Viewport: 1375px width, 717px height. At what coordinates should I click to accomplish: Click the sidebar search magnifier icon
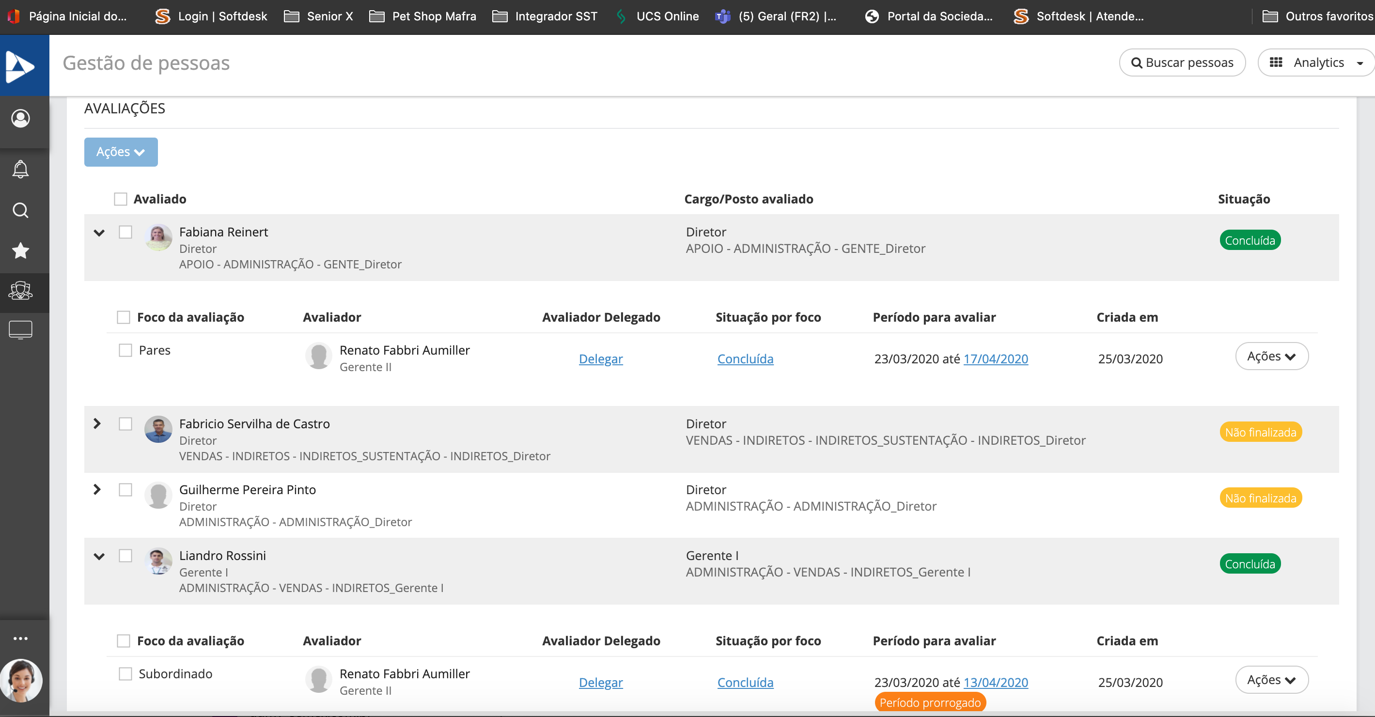(x=20, y=210)
